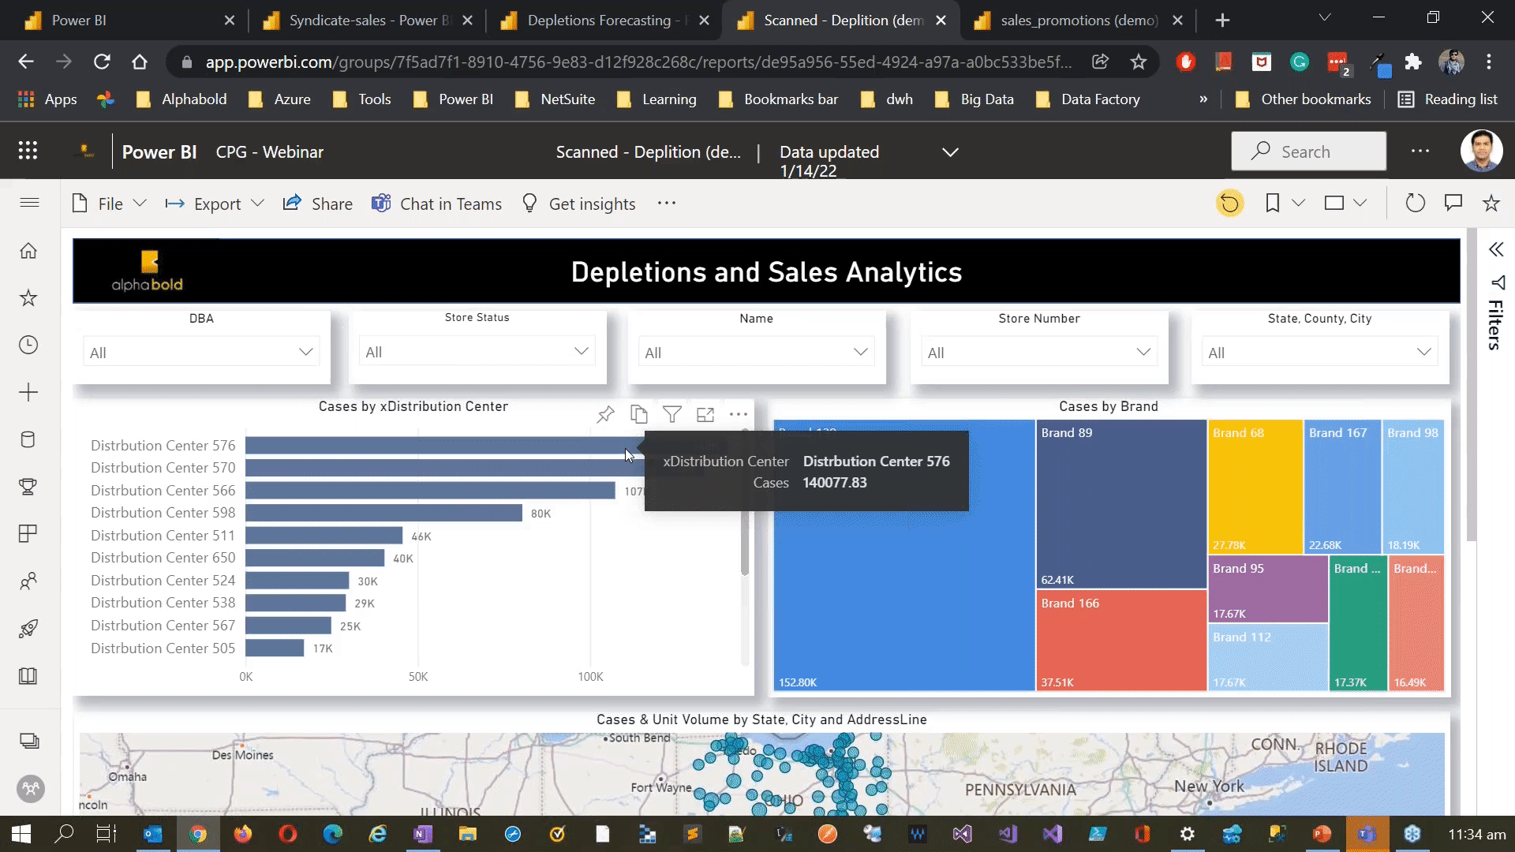
Task: Open Alphabold bookmarks folder
Action: pos(182,99)
